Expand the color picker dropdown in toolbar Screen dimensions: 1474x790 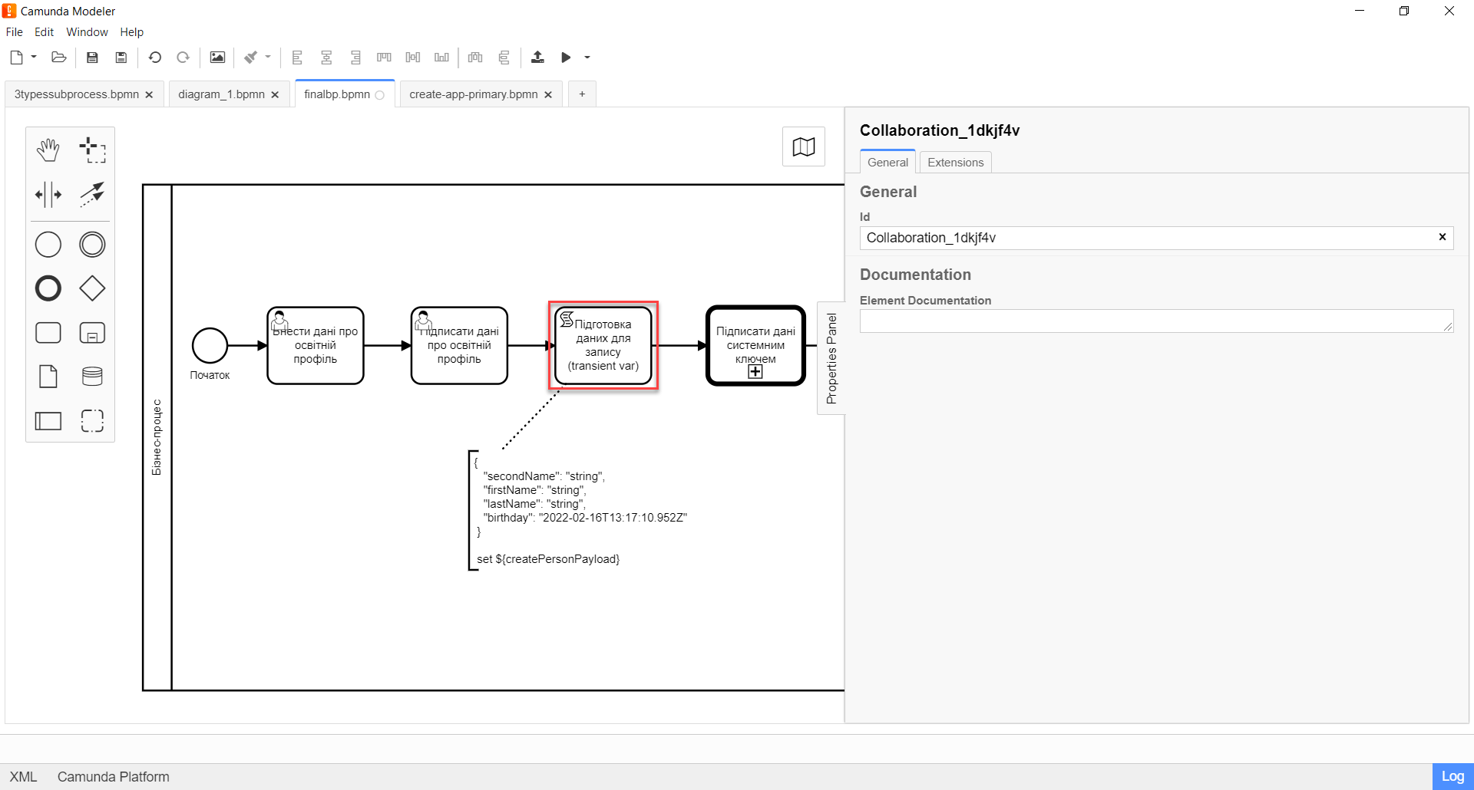pos(268,57)
